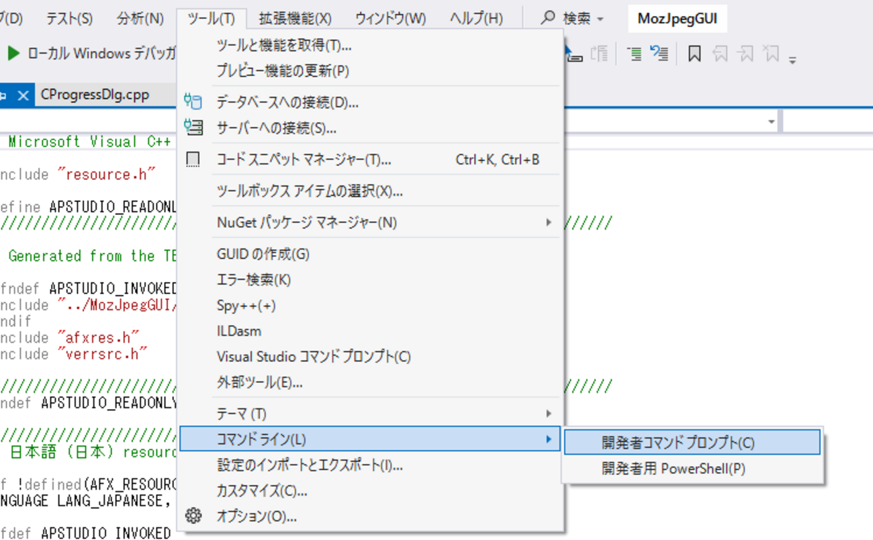Choose カスタマイズ(C)...

click(369, 490)
